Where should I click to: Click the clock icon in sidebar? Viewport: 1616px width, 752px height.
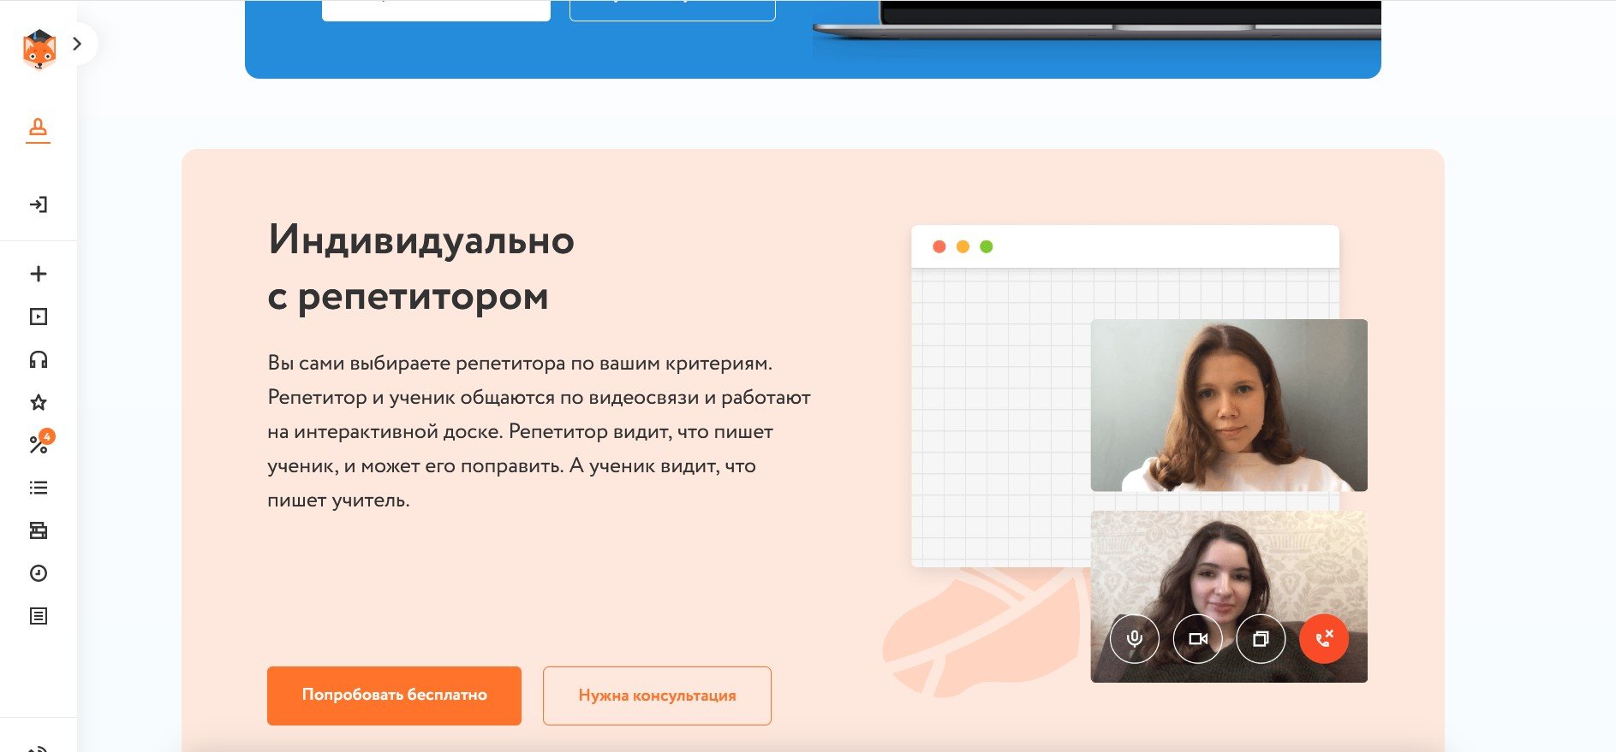(x=38, y=573)
